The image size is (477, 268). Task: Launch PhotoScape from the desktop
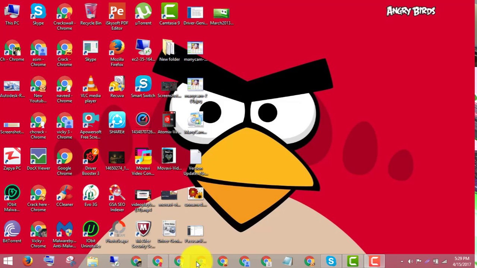pos(117,232)
